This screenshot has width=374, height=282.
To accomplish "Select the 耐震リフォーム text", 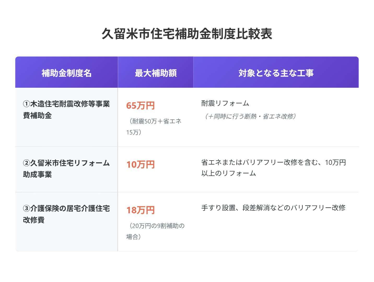I will coord(225,103).
